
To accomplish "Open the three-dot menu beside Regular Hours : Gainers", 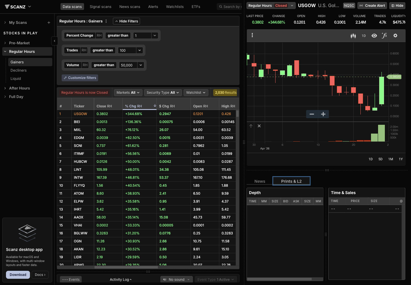I will pos(106,21).
